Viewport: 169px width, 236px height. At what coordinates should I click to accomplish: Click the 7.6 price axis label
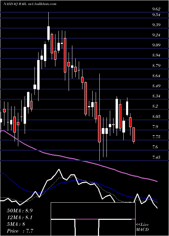(x=155, y=147)
